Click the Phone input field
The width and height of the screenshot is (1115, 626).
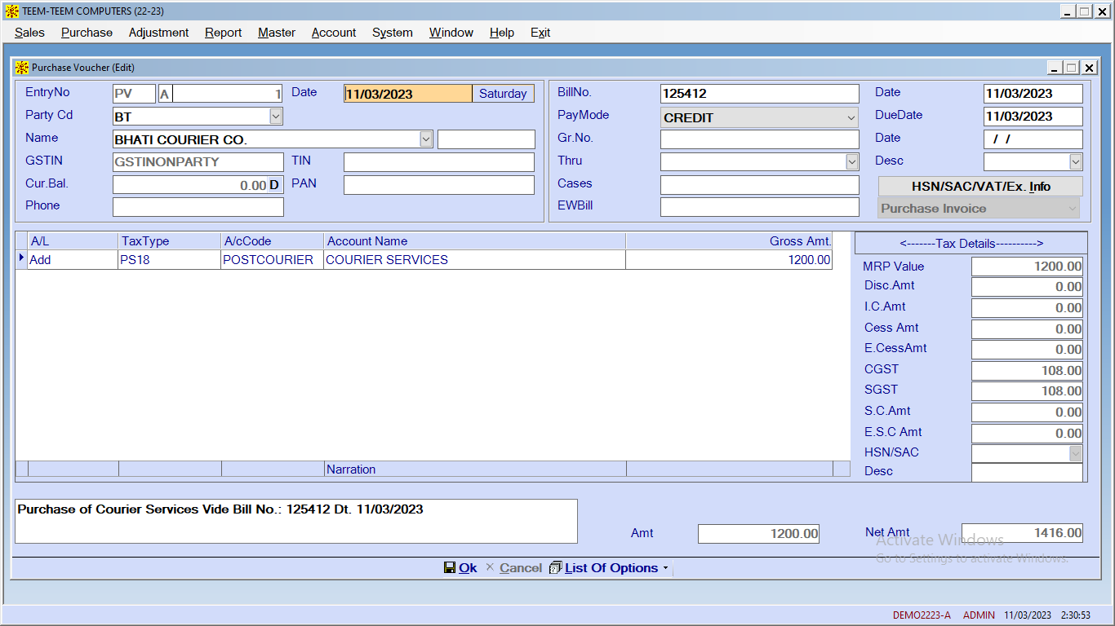pyautogui.click(x=198, y=207)
